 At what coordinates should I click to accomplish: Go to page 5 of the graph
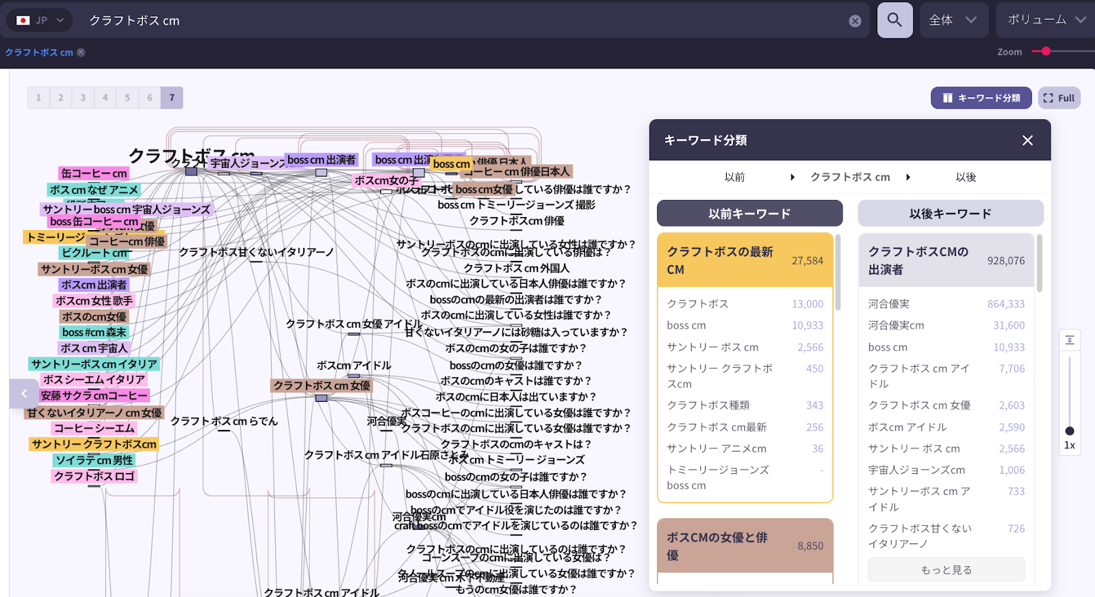click(x=127, y=98)
